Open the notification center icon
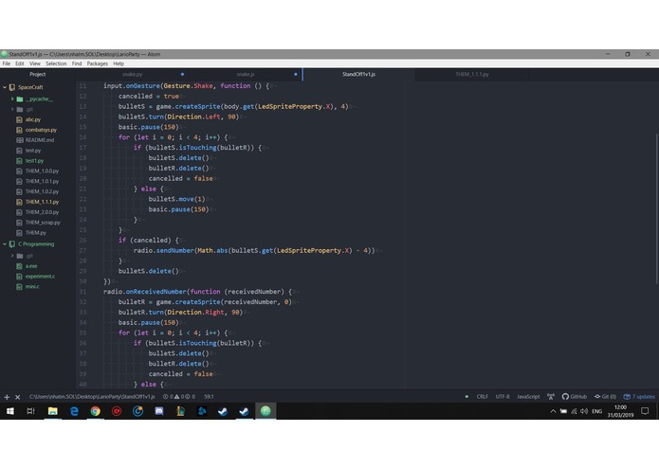Viewport: 659px width, 468px height. pos(645,411)
